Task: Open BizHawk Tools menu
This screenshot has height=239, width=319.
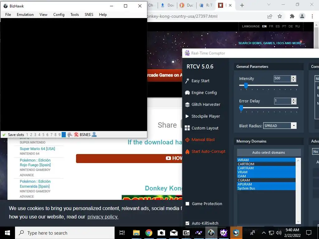Action: [x=74, y=15]
